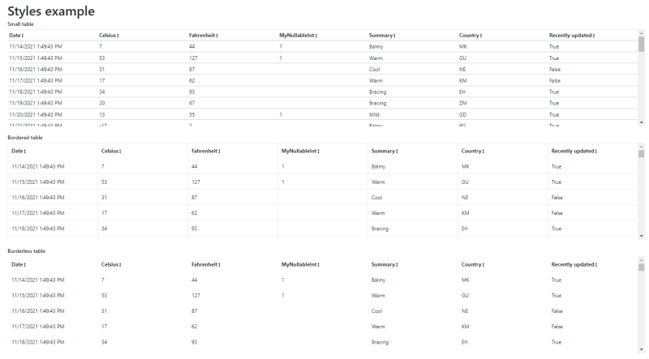Click the sort icon next to Date in the Small table
Viewport: 649px width, 359px height.
(23, 36)
